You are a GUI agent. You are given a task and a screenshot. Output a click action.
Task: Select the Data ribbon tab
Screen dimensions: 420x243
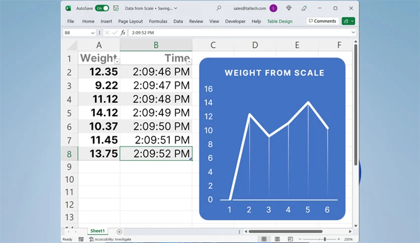178,21
